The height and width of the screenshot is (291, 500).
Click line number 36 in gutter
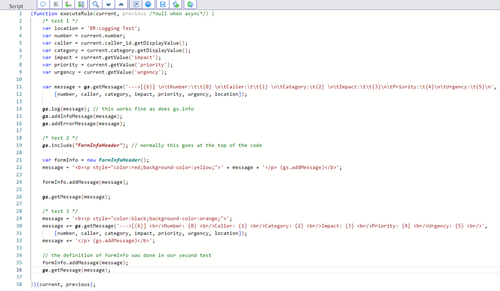point(19,270)
